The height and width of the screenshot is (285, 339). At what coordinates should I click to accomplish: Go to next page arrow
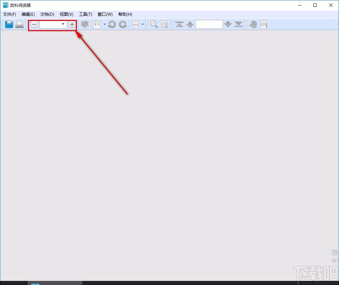pyautogui.click(x=228, y=24)
